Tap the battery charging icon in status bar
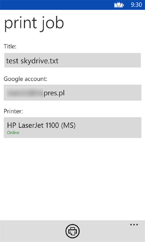The height and width of the screenshot is (242, 145). pos(119,5)
